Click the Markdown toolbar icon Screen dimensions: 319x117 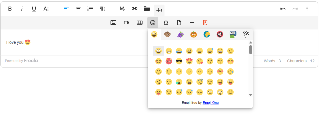coord(122,9)
